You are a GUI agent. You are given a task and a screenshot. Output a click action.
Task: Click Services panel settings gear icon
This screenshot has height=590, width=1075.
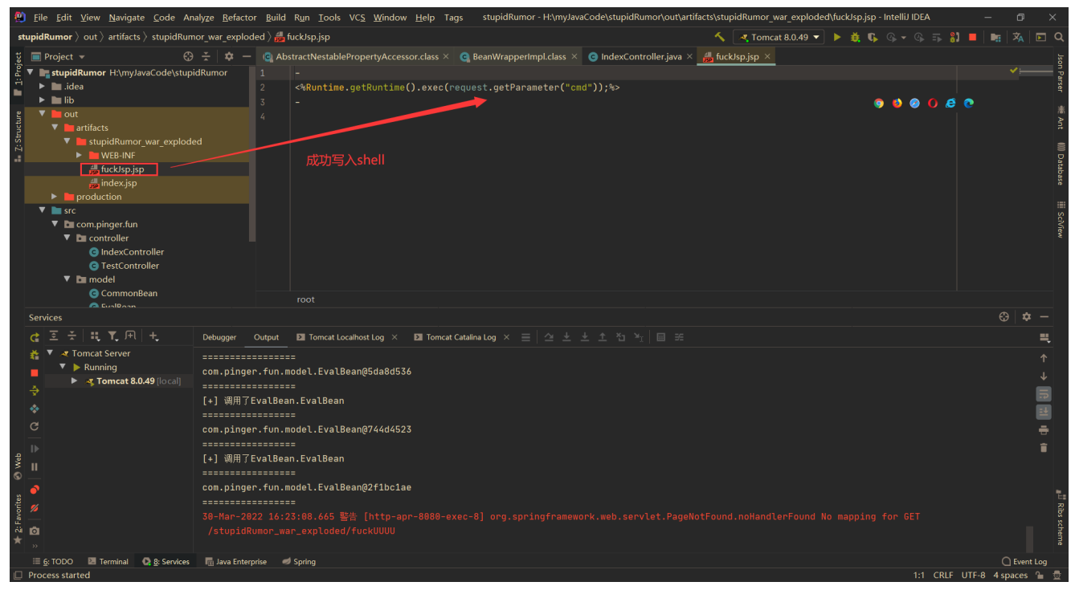[x=1026, y=317]
